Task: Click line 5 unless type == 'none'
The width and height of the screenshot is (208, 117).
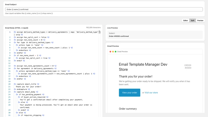Action: pos(29,45)
